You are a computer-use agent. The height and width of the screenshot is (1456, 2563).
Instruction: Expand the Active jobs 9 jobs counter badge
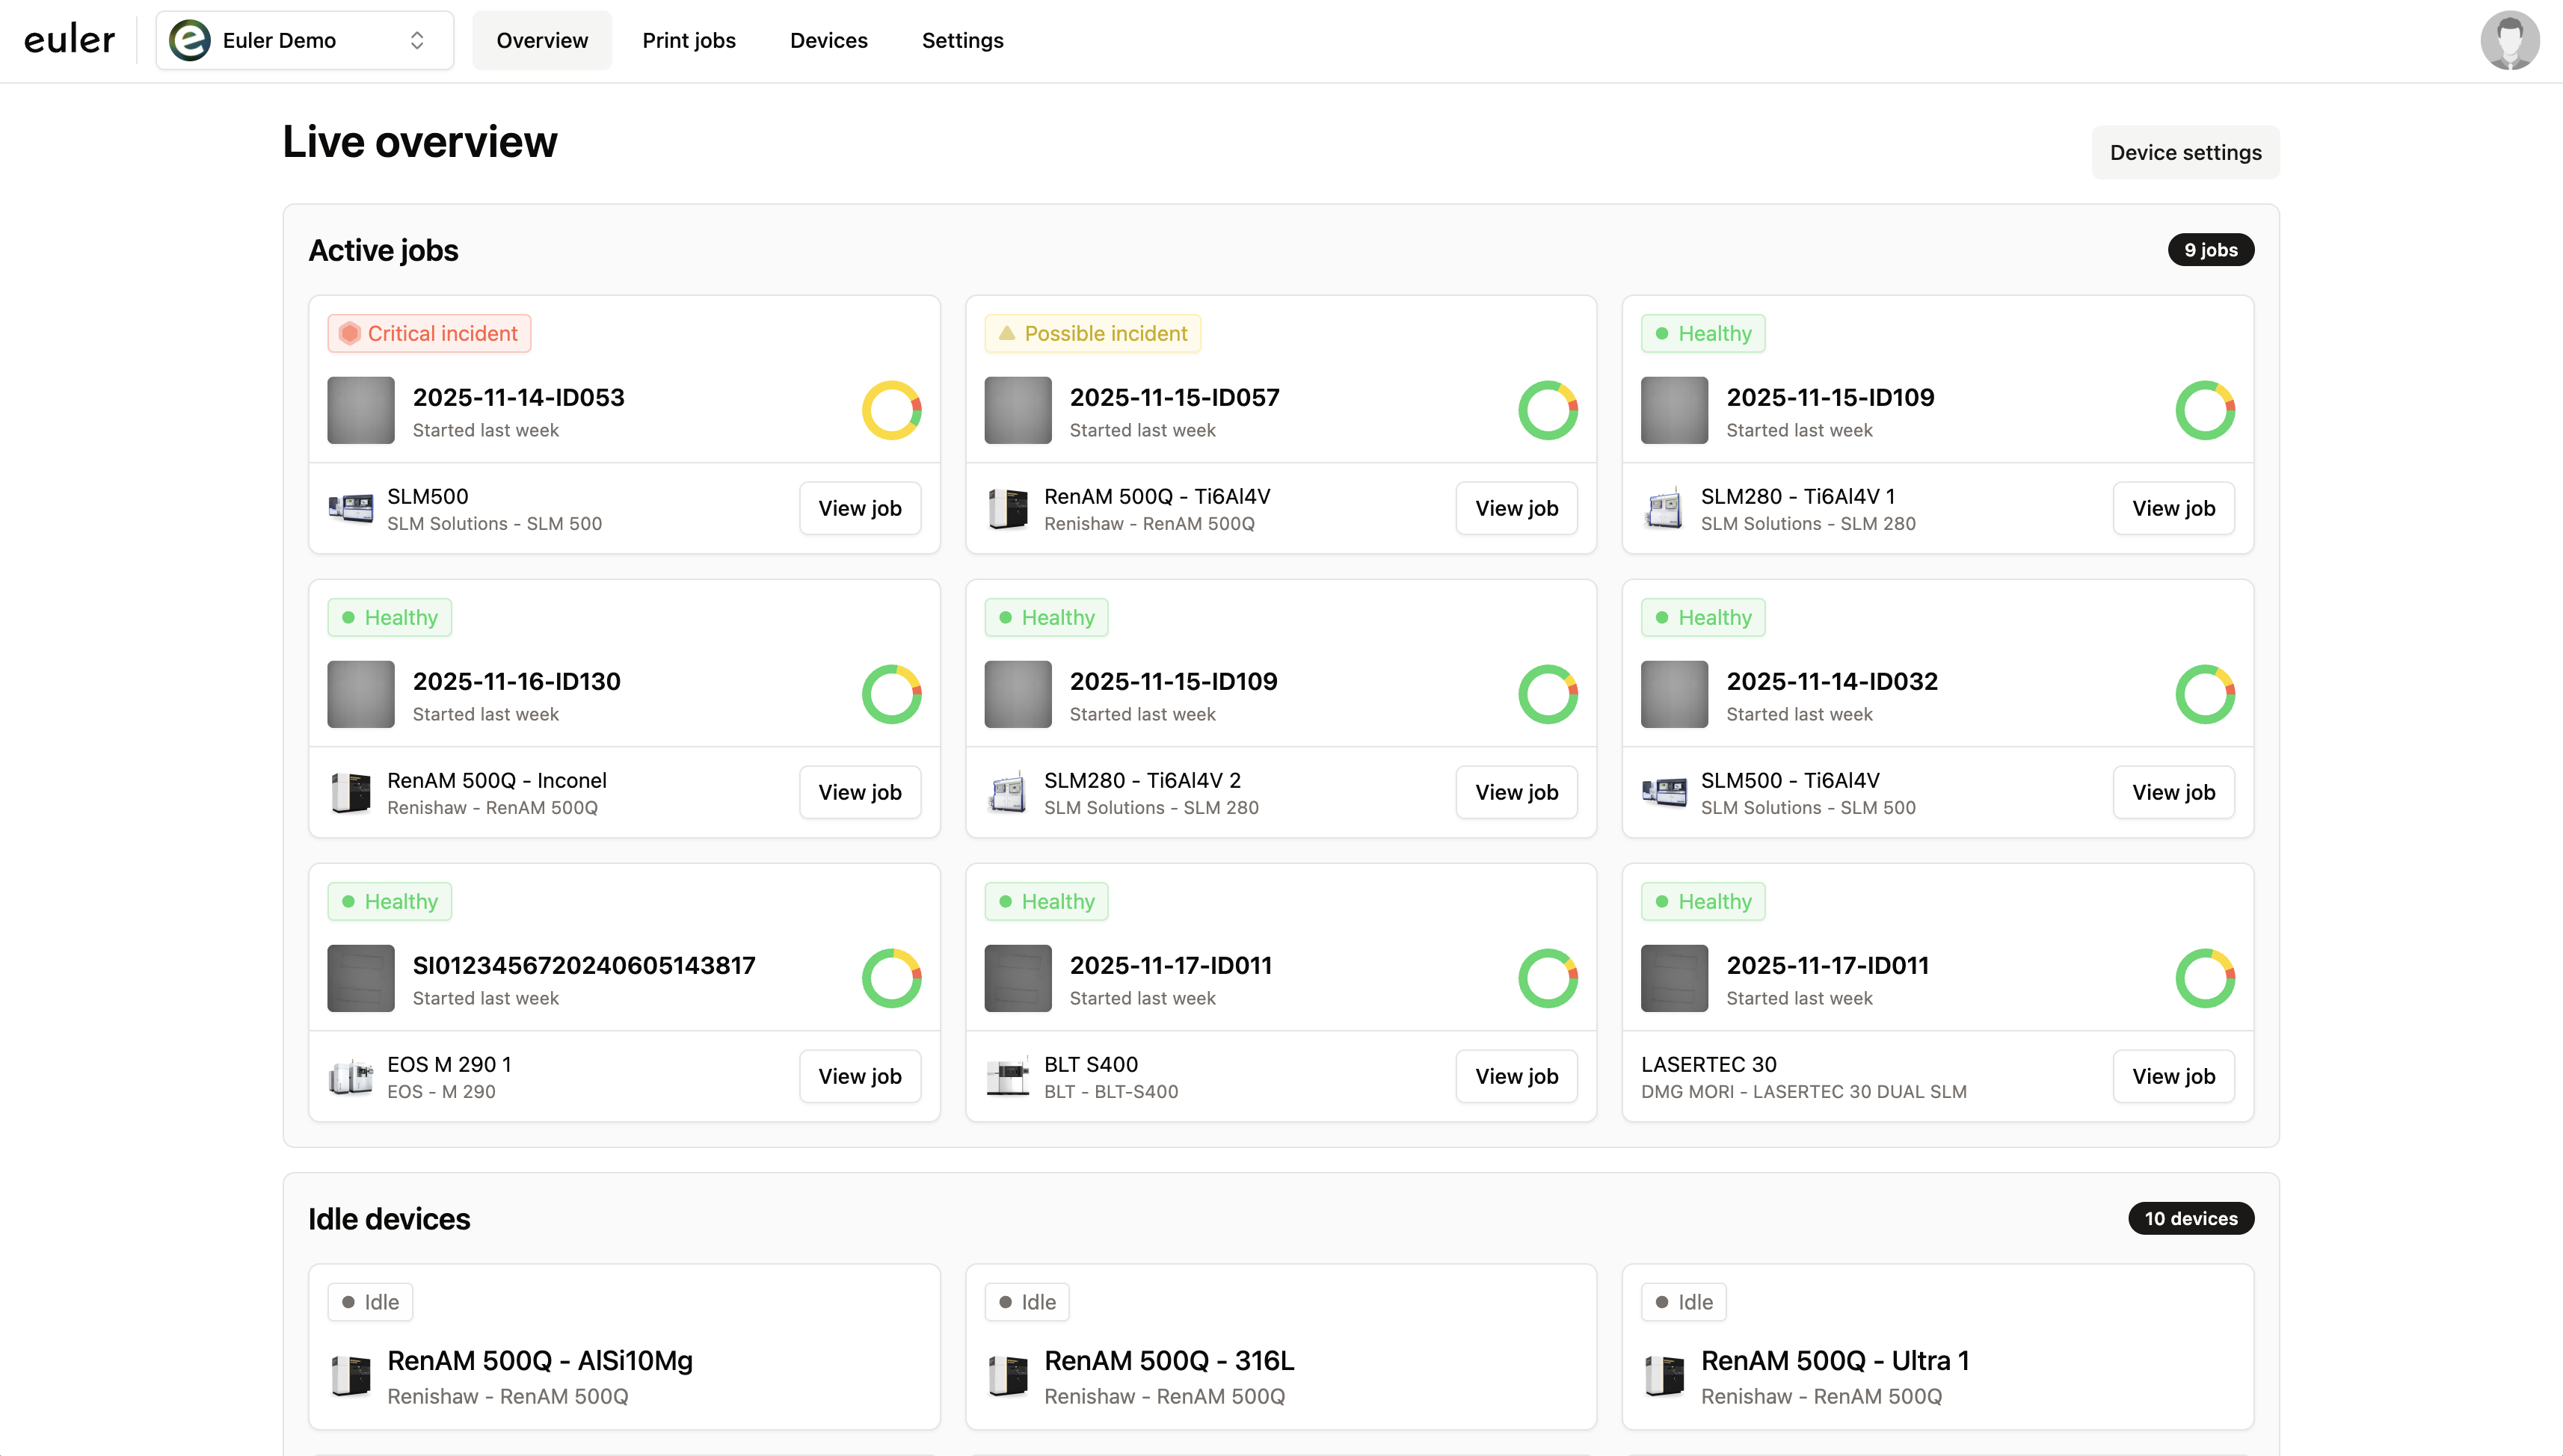2210,249
